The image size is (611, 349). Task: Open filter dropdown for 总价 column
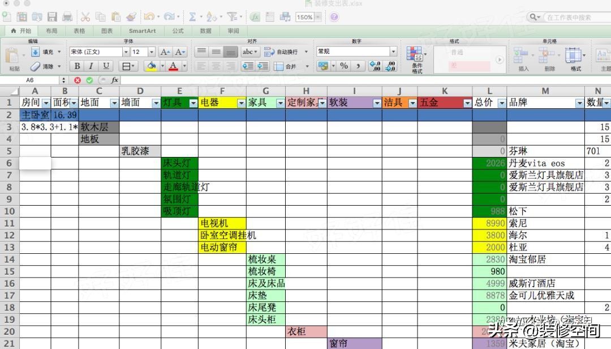(502, 103)
